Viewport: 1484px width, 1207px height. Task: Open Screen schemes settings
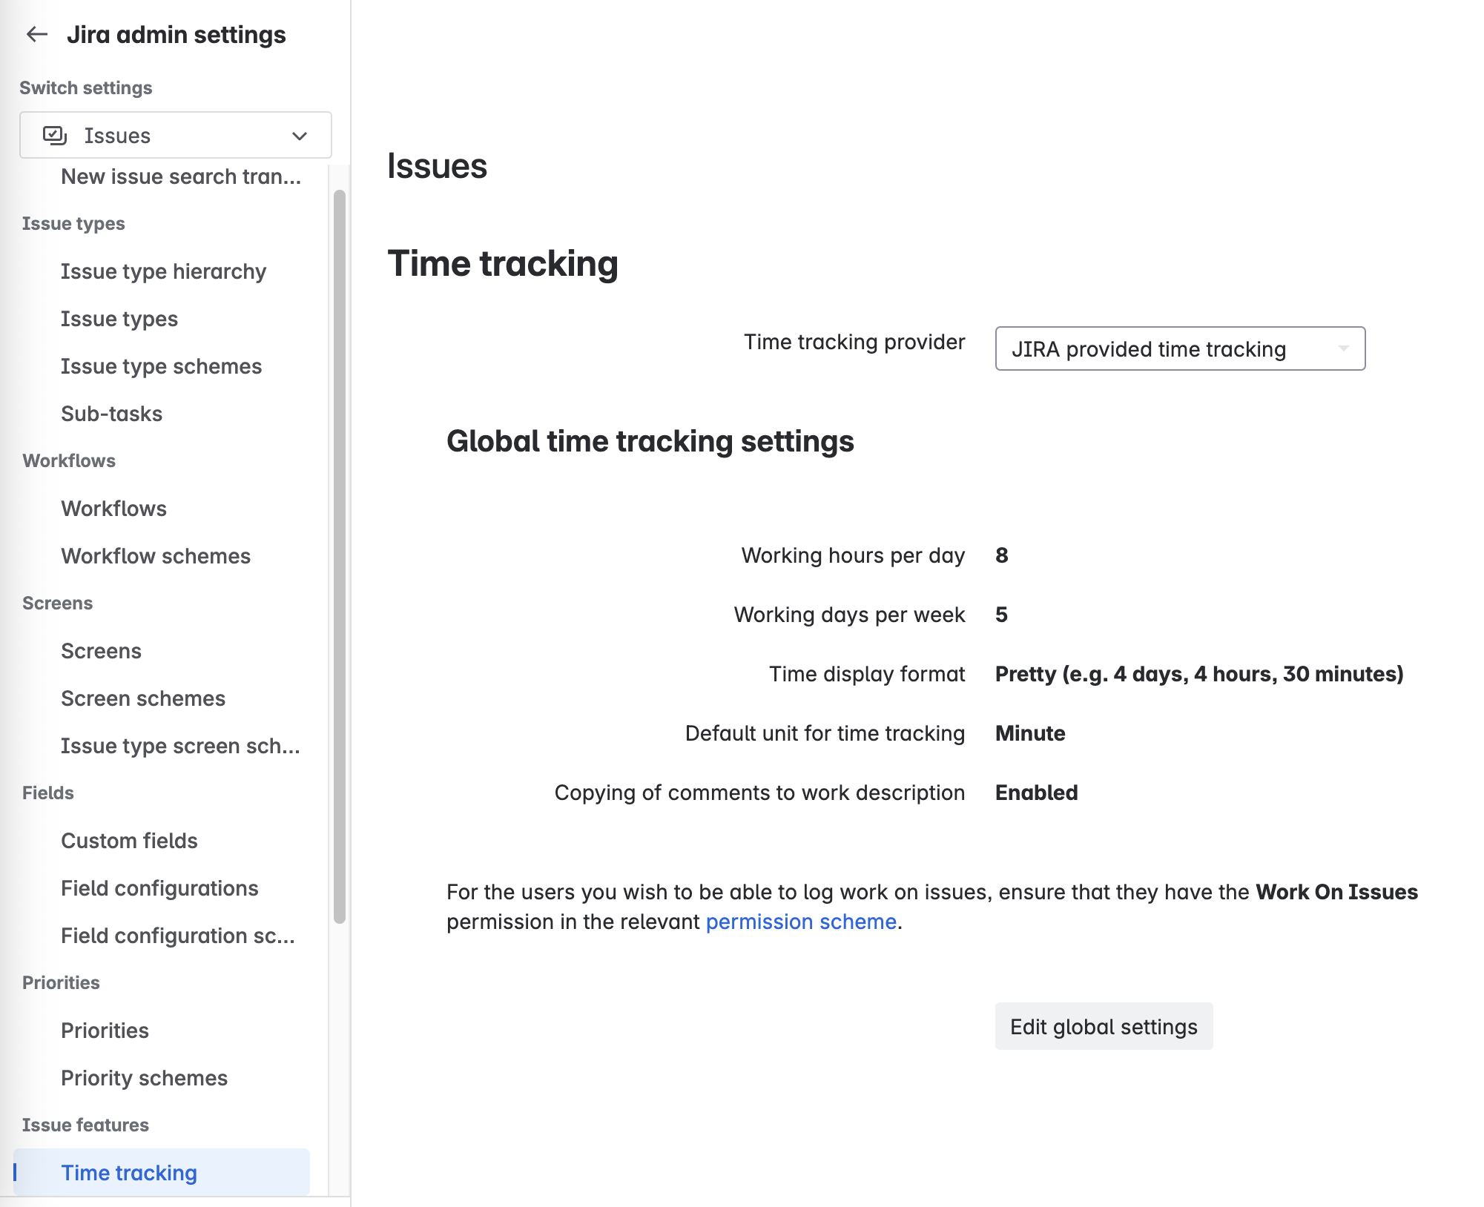pyautogui.click(x=143, y=698)
